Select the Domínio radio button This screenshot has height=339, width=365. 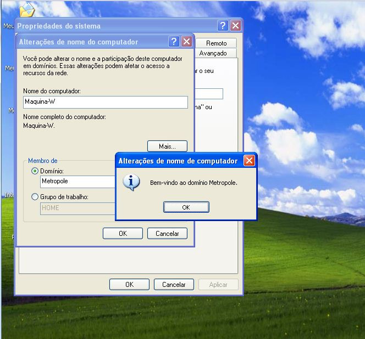(x=35, y=171)
